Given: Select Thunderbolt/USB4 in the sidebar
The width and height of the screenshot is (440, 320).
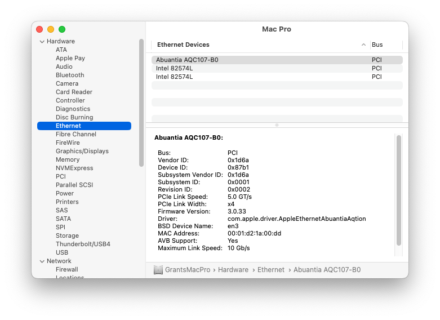Looking at the screenshot, I should point(83,244).
